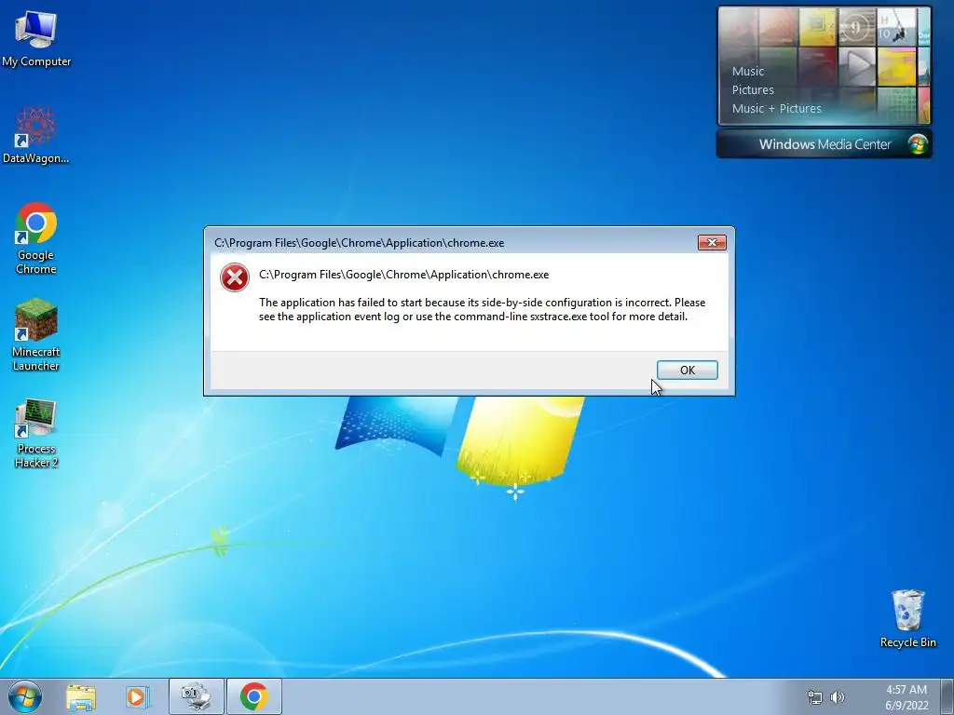Close the chrome.exe error dialog
Image resolution: width=954 pixels, height=715 pixels.
coord(711,243)
